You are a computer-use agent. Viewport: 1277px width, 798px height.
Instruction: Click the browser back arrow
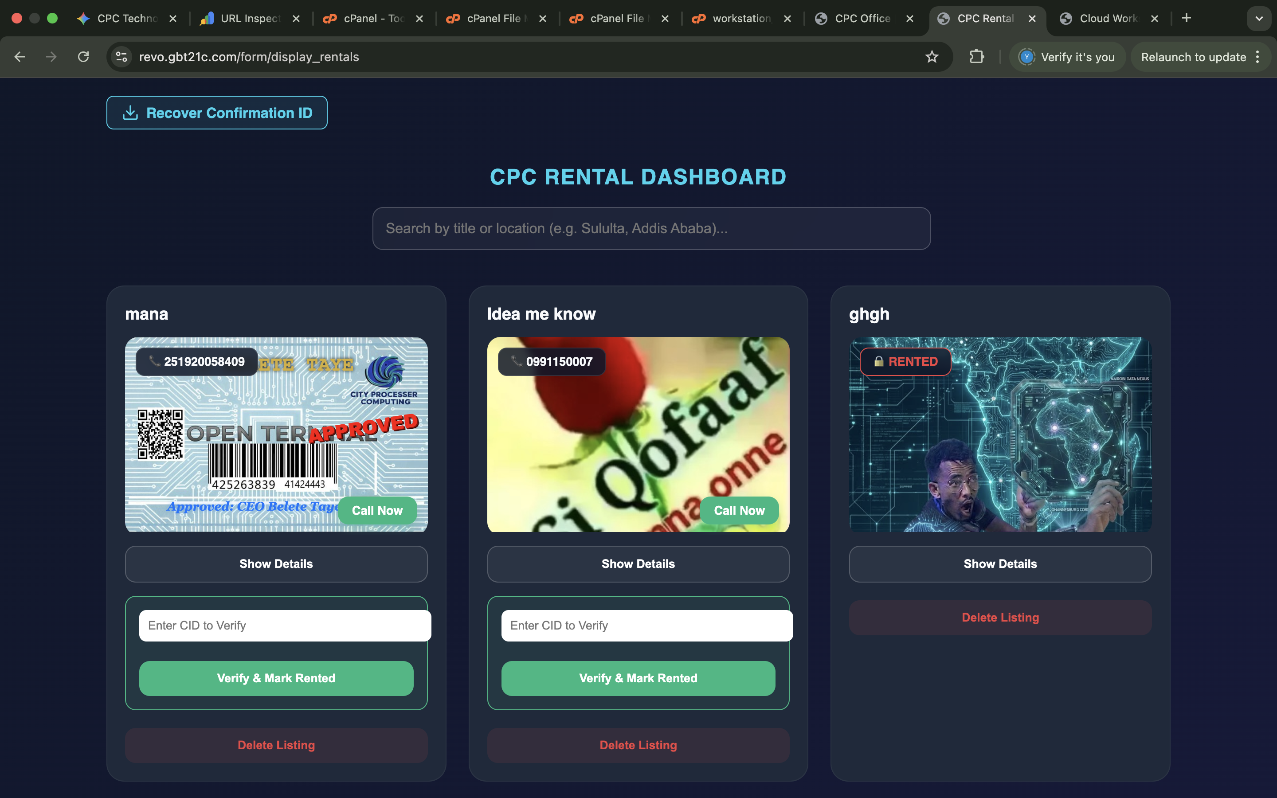point(20,56)
